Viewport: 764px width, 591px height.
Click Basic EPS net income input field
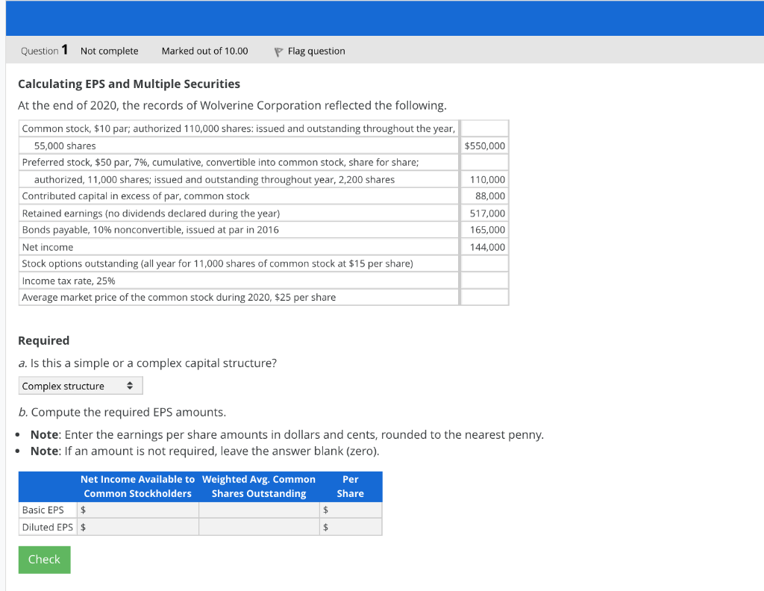click(138, 510)
